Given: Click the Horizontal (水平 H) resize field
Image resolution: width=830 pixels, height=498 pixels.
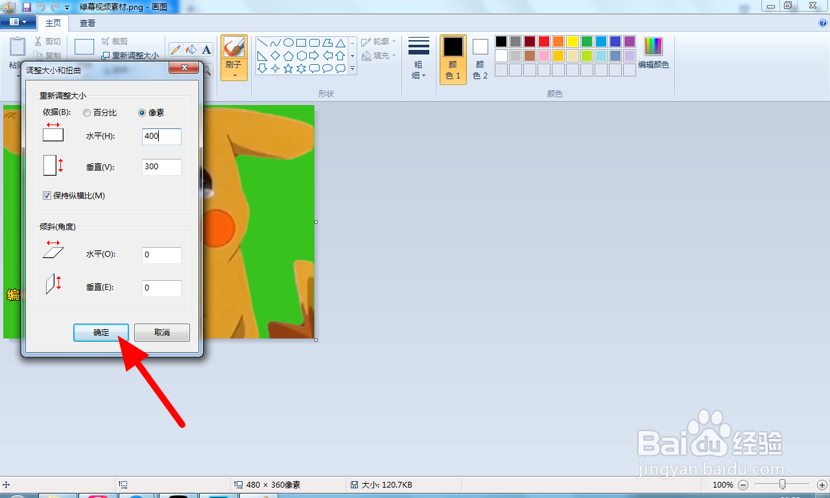Looking at the screenshot, I should point(161,137).
